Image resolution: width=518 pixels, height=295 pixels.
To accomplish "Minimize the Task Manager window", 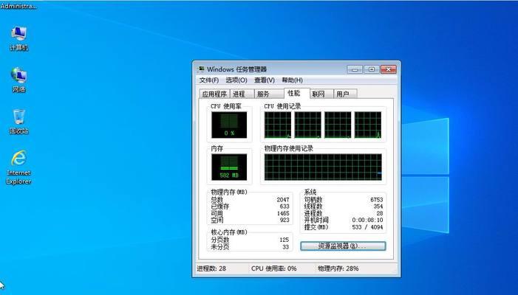I will pyautogui.click(x=355, y=69).
